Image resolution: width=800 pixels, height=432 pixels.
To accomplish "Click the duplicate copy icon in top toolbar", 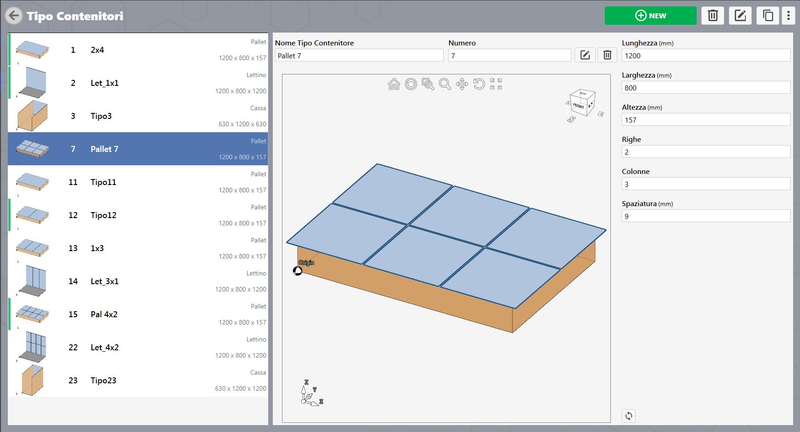I will point(768,16).
